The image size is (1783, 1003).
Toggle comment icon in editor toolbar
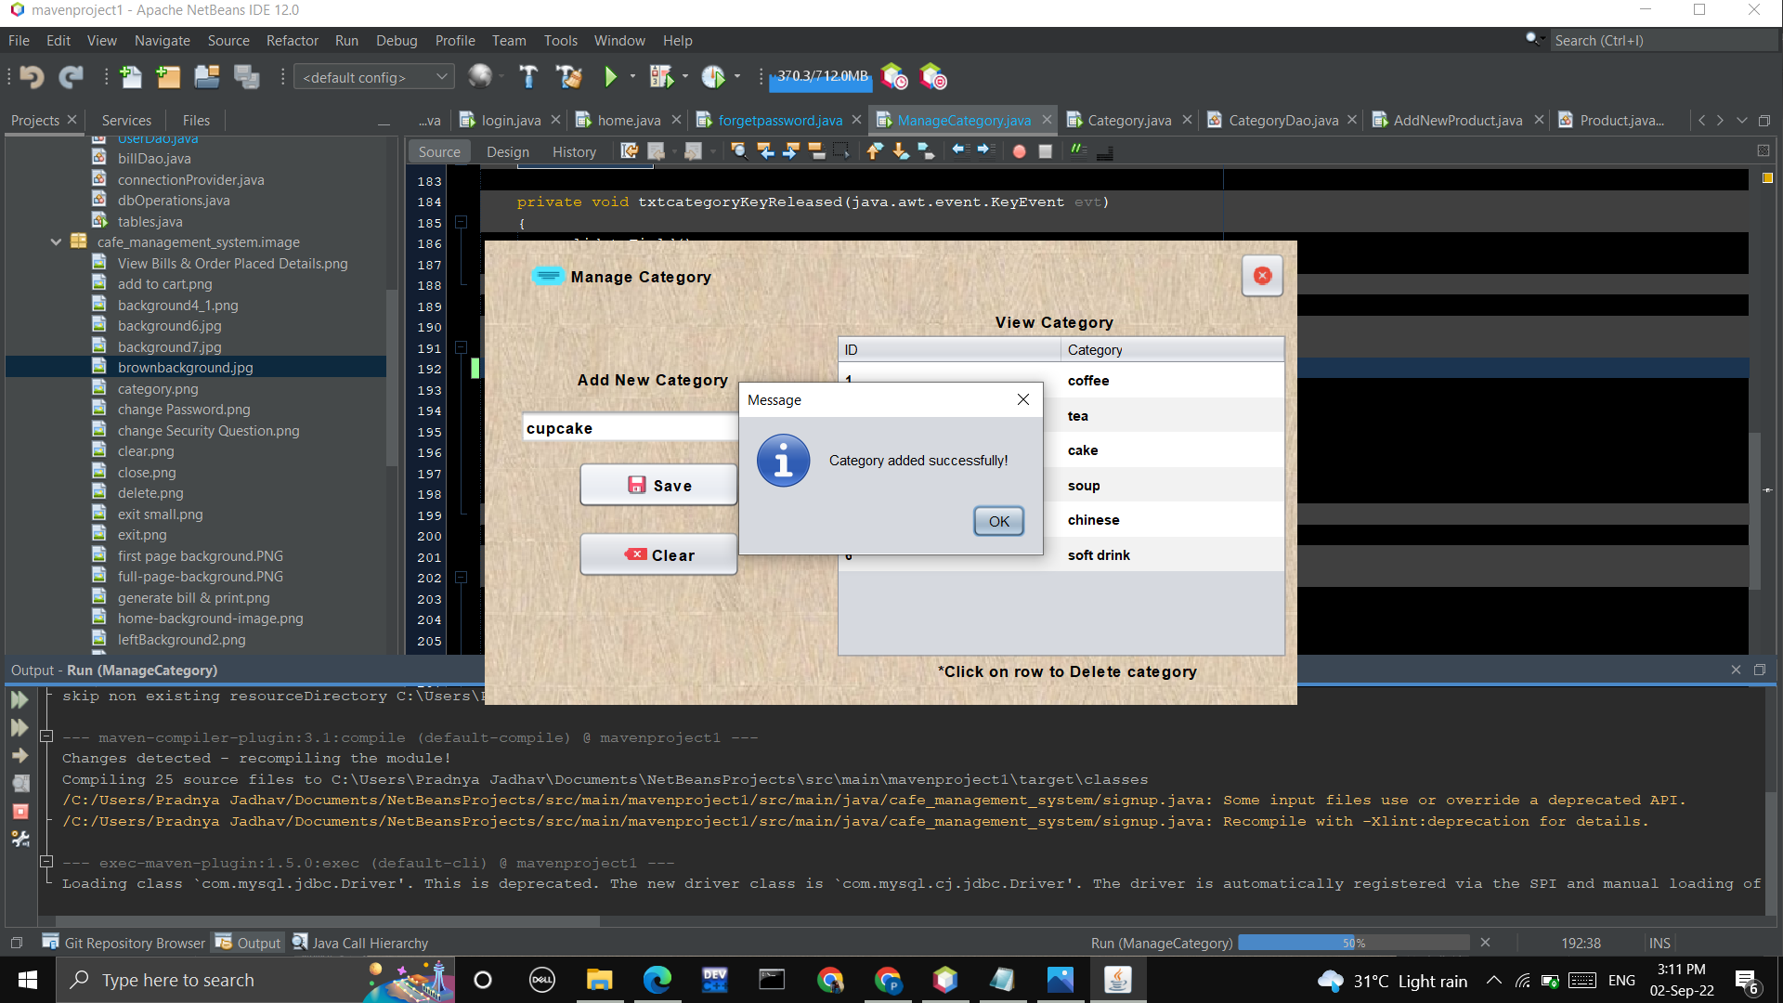tap(1078, 150)
